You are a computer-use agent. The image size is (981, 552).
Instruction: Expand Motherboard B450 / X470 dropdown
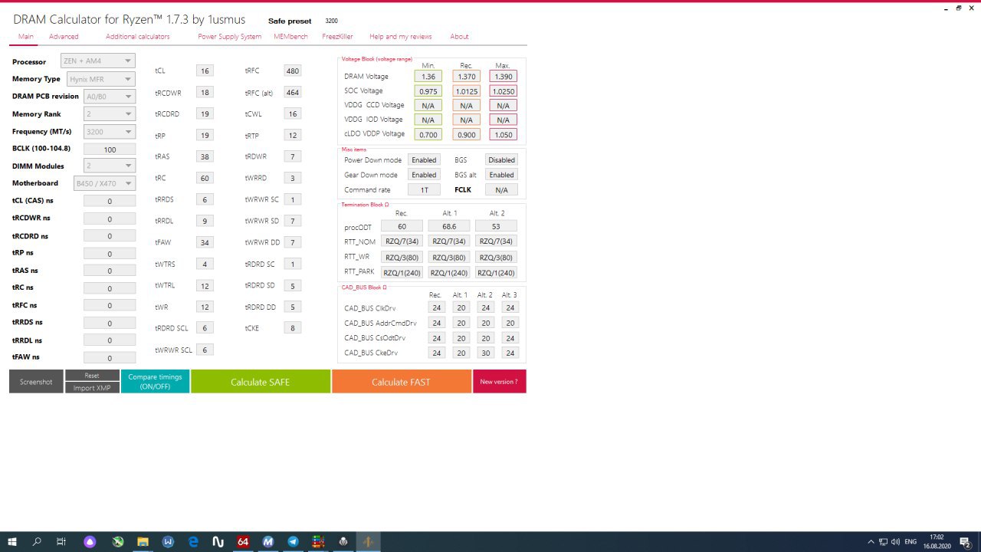105,183
